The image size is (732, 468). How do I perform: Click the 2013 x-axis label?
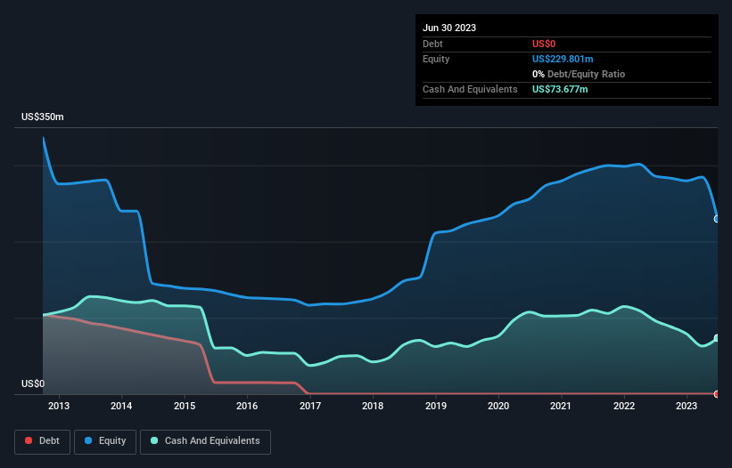59,406
